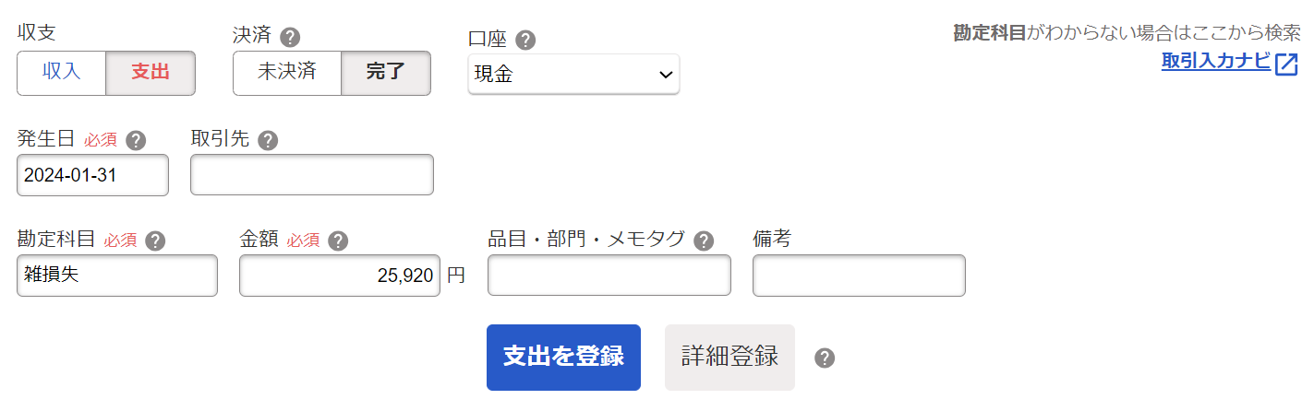Select 支出 expense toggle

click(x=151, y=73)
